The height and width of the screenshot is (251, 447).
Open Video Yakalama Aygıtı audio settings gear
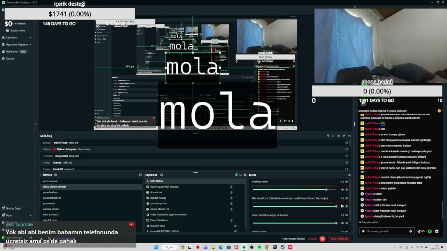click(x=347, y=223)
